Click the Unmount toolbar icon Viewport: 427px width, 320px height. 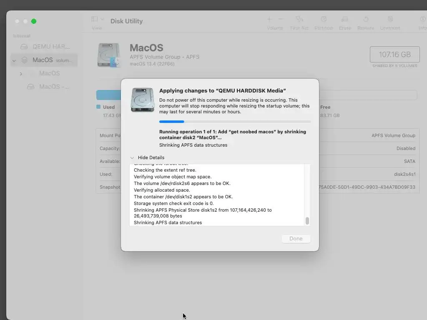[390, 19]
